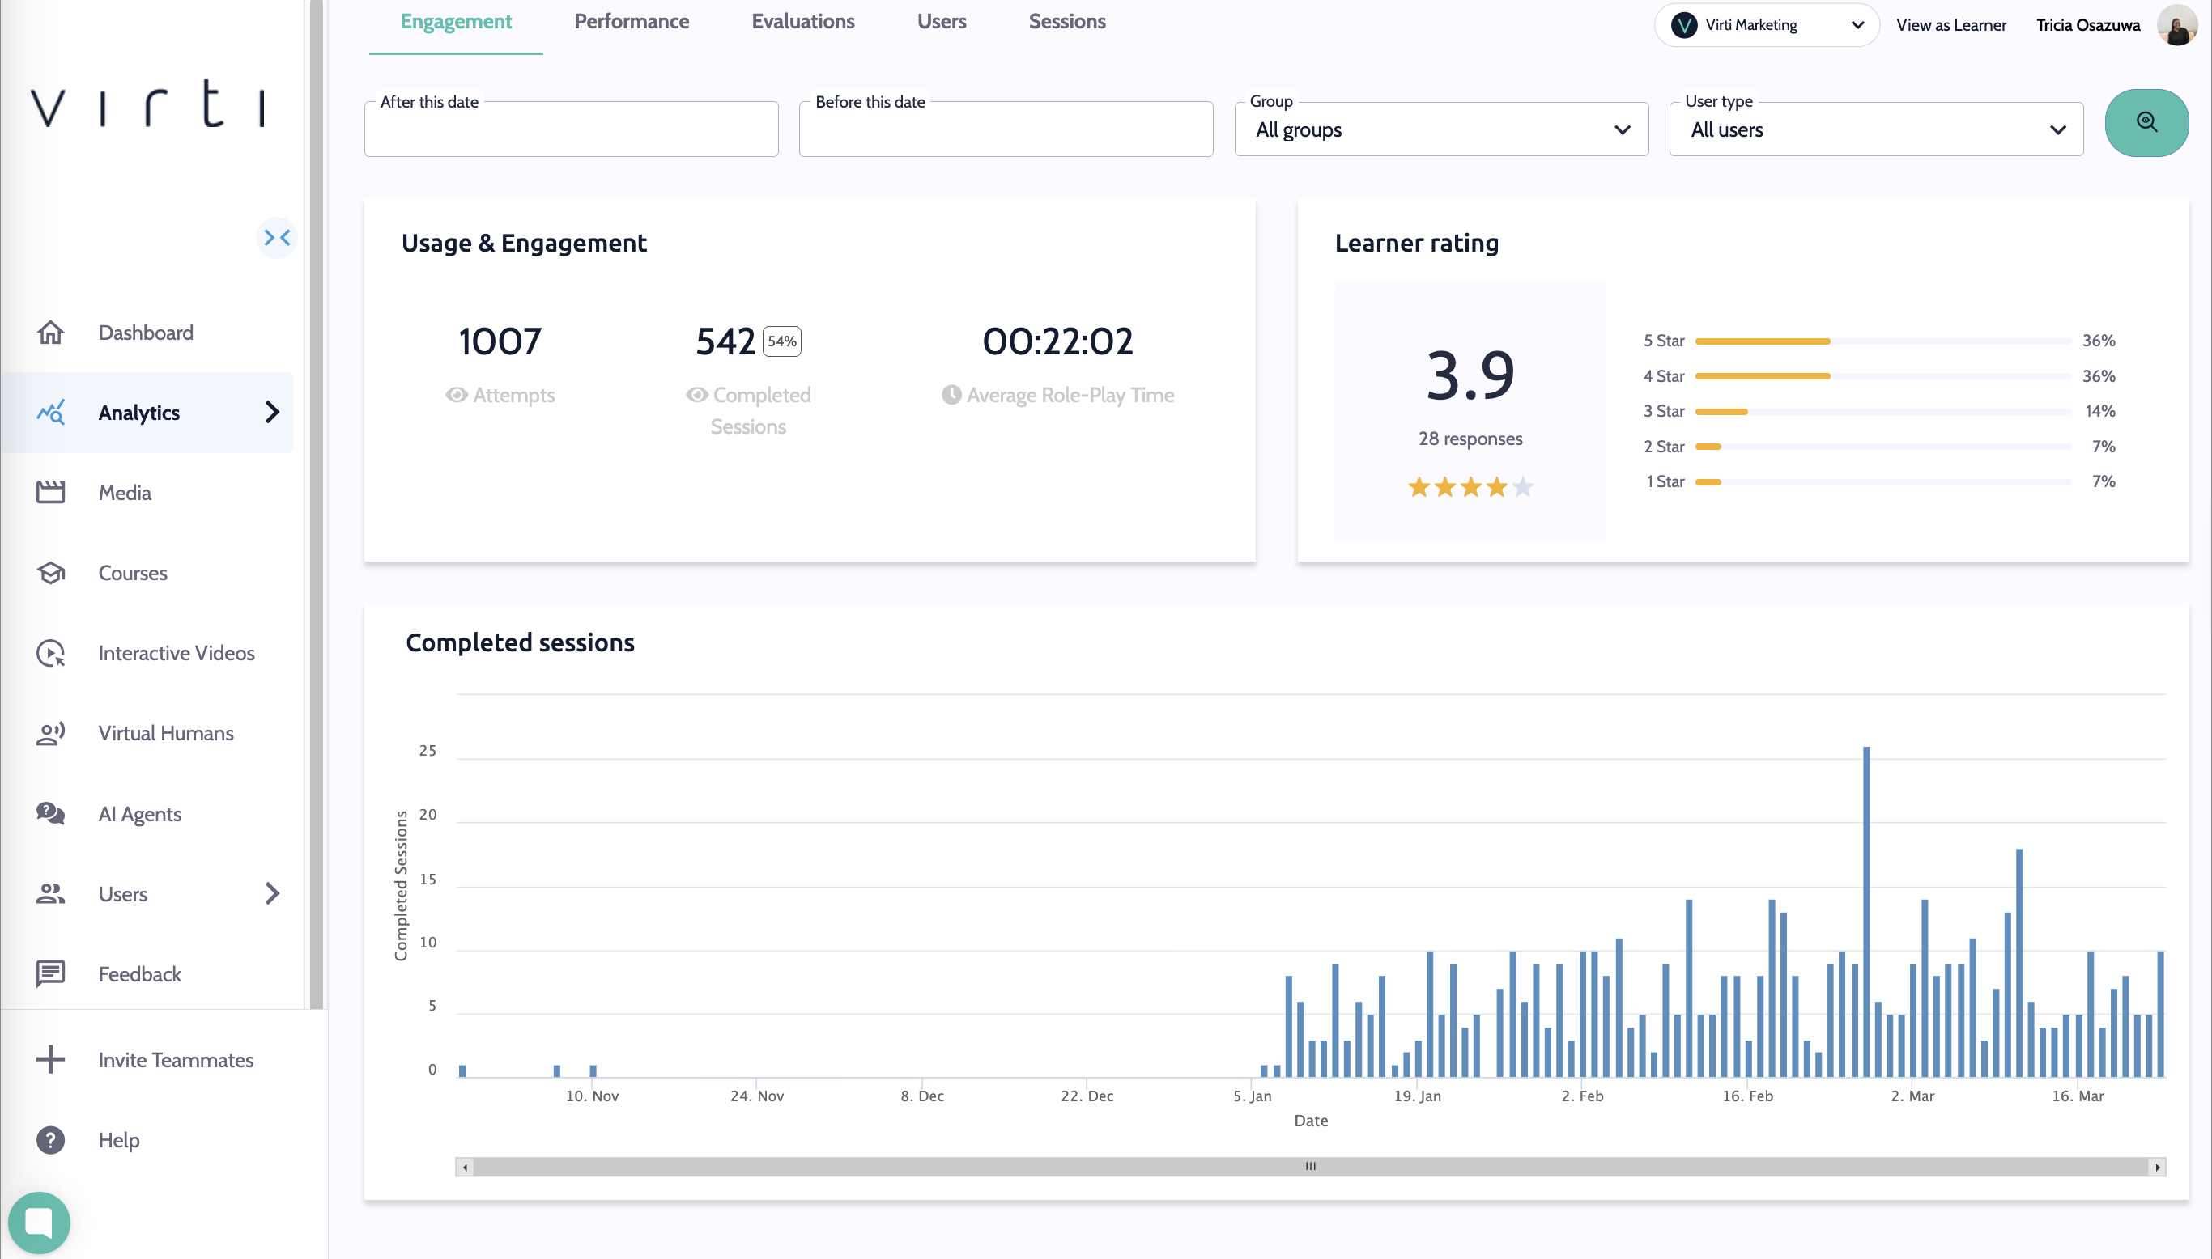Open the chat widget bubble
Image resolution: width=2212 pixels, height=1259 pixels.
pos(39,1222)
